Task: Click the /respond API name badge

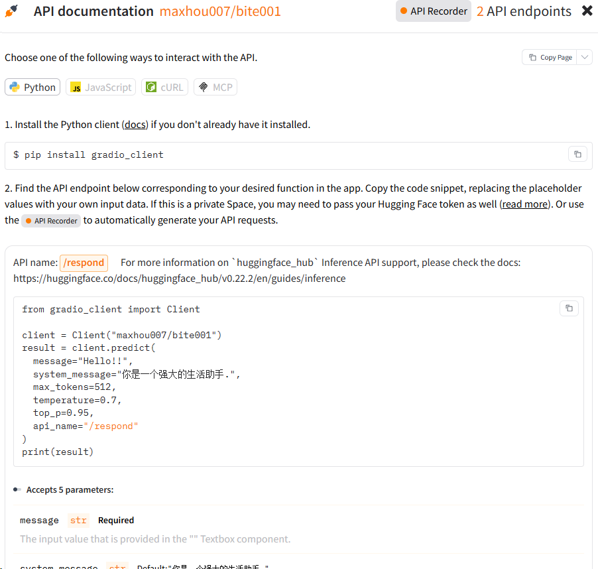Action: point(84,263)
